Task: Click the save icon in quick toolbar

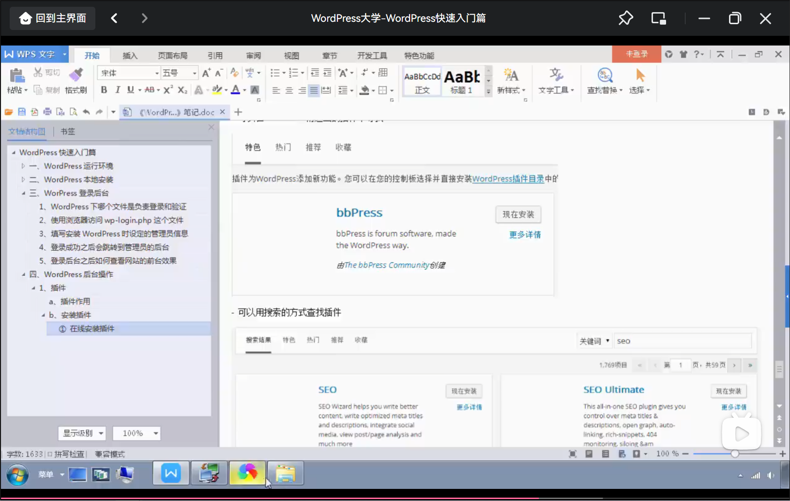Action: coord(22,112)
